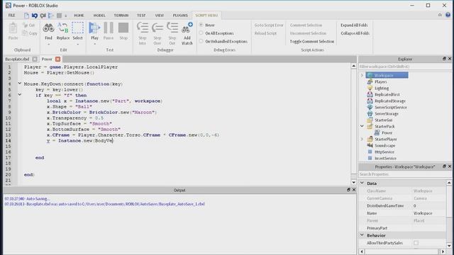Undock the Output panel

pos(348,190)
